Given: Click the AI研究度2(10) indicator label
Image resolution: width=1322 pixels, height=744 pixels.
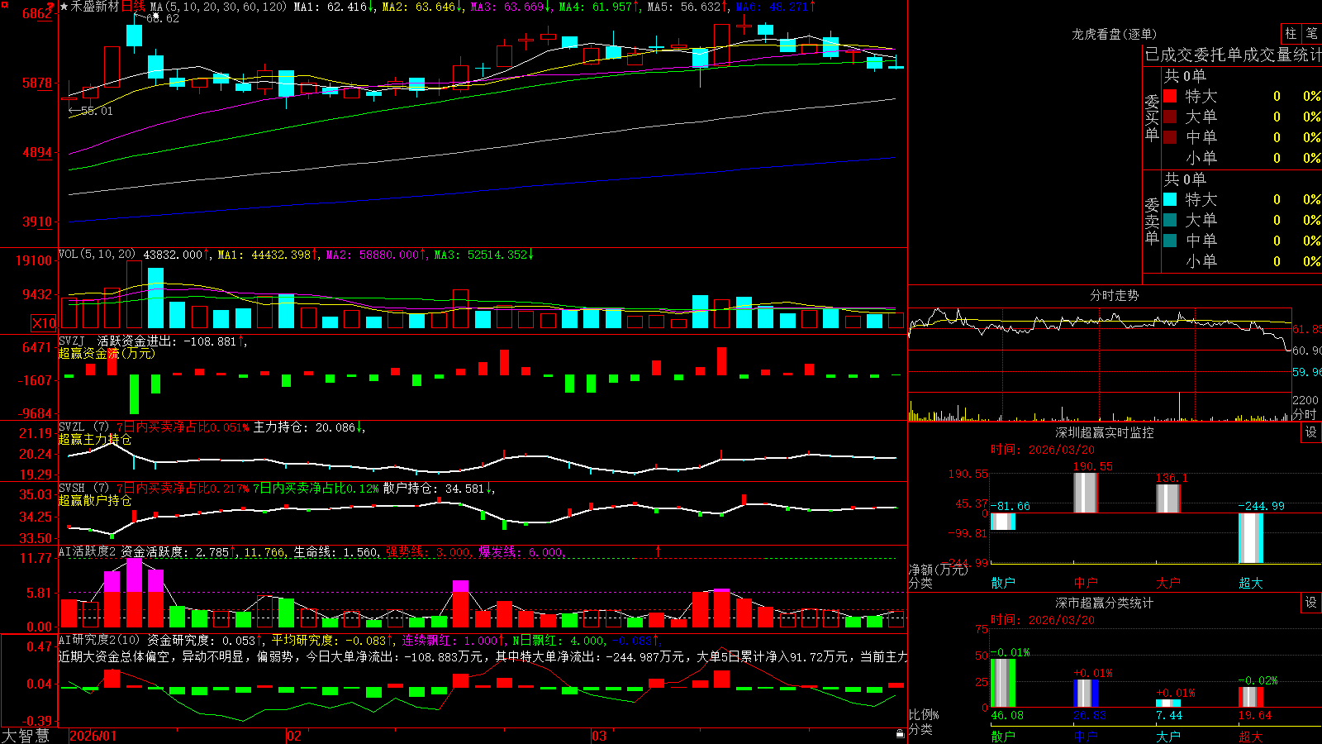Looking at the screenshot, I should click(99, 640).
